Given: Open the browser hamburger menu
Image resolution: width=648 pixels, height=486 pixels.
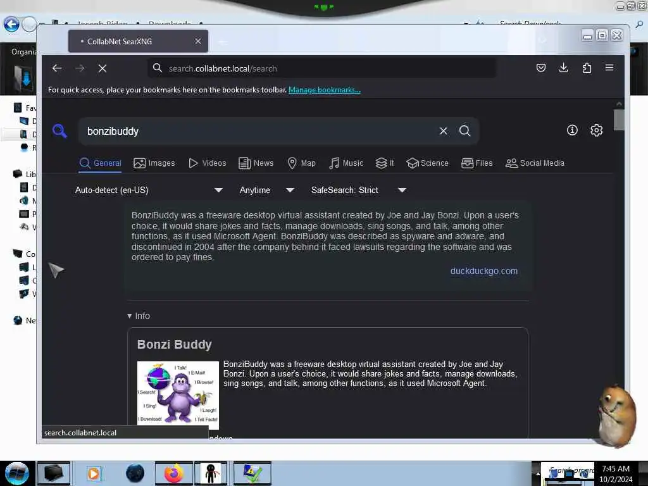Looking at the screenshot, I should pos(609,68).
